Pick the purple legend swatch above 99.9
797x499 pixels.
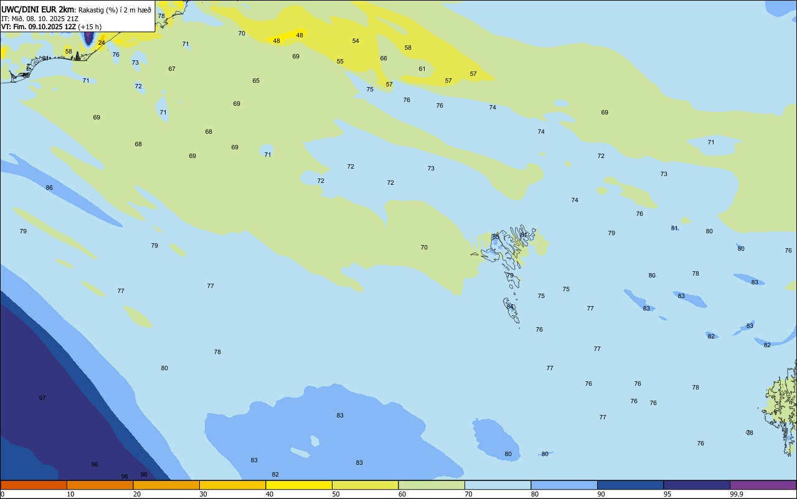763,485
